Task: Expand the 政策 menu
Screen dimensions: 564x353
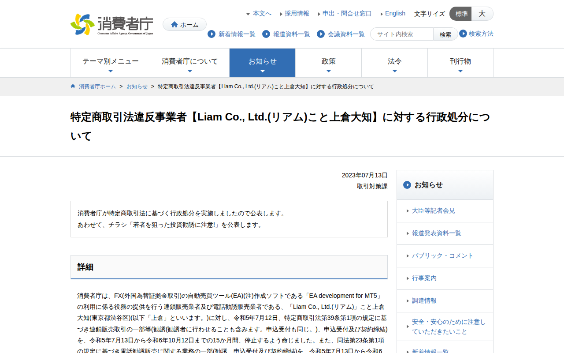Action: click(x=329, y=63)
